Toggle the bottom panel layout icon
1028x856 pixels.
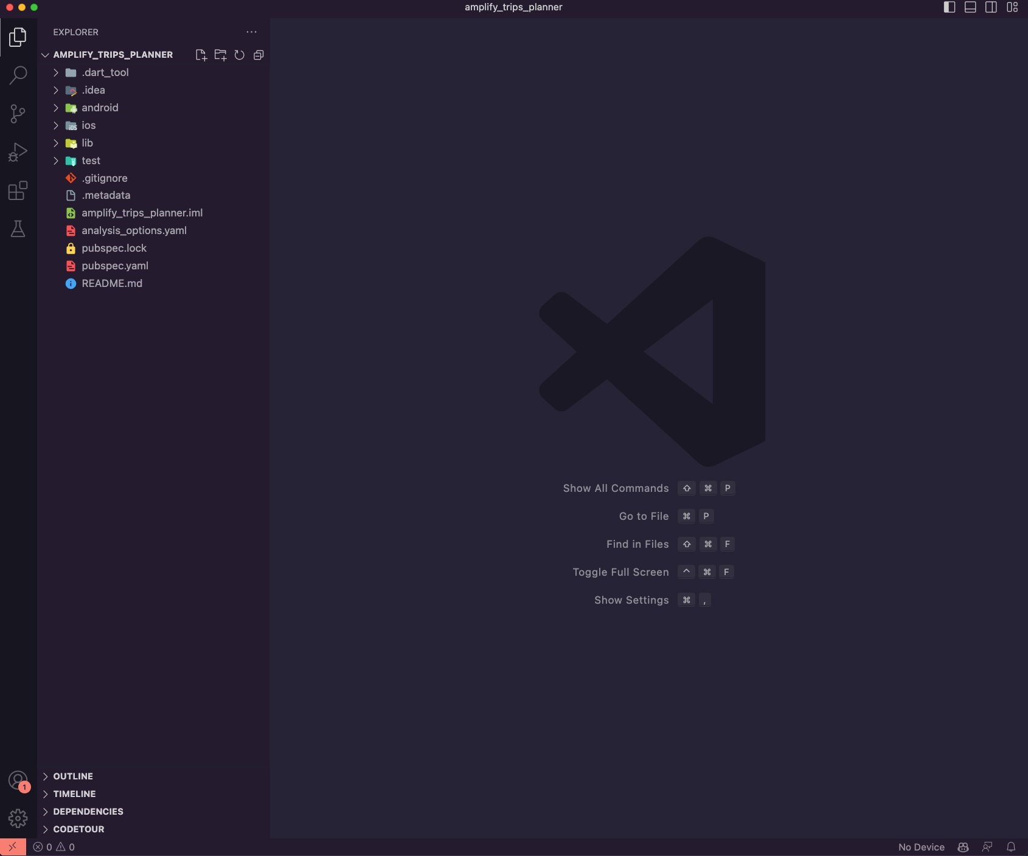[x=970, y=7]
